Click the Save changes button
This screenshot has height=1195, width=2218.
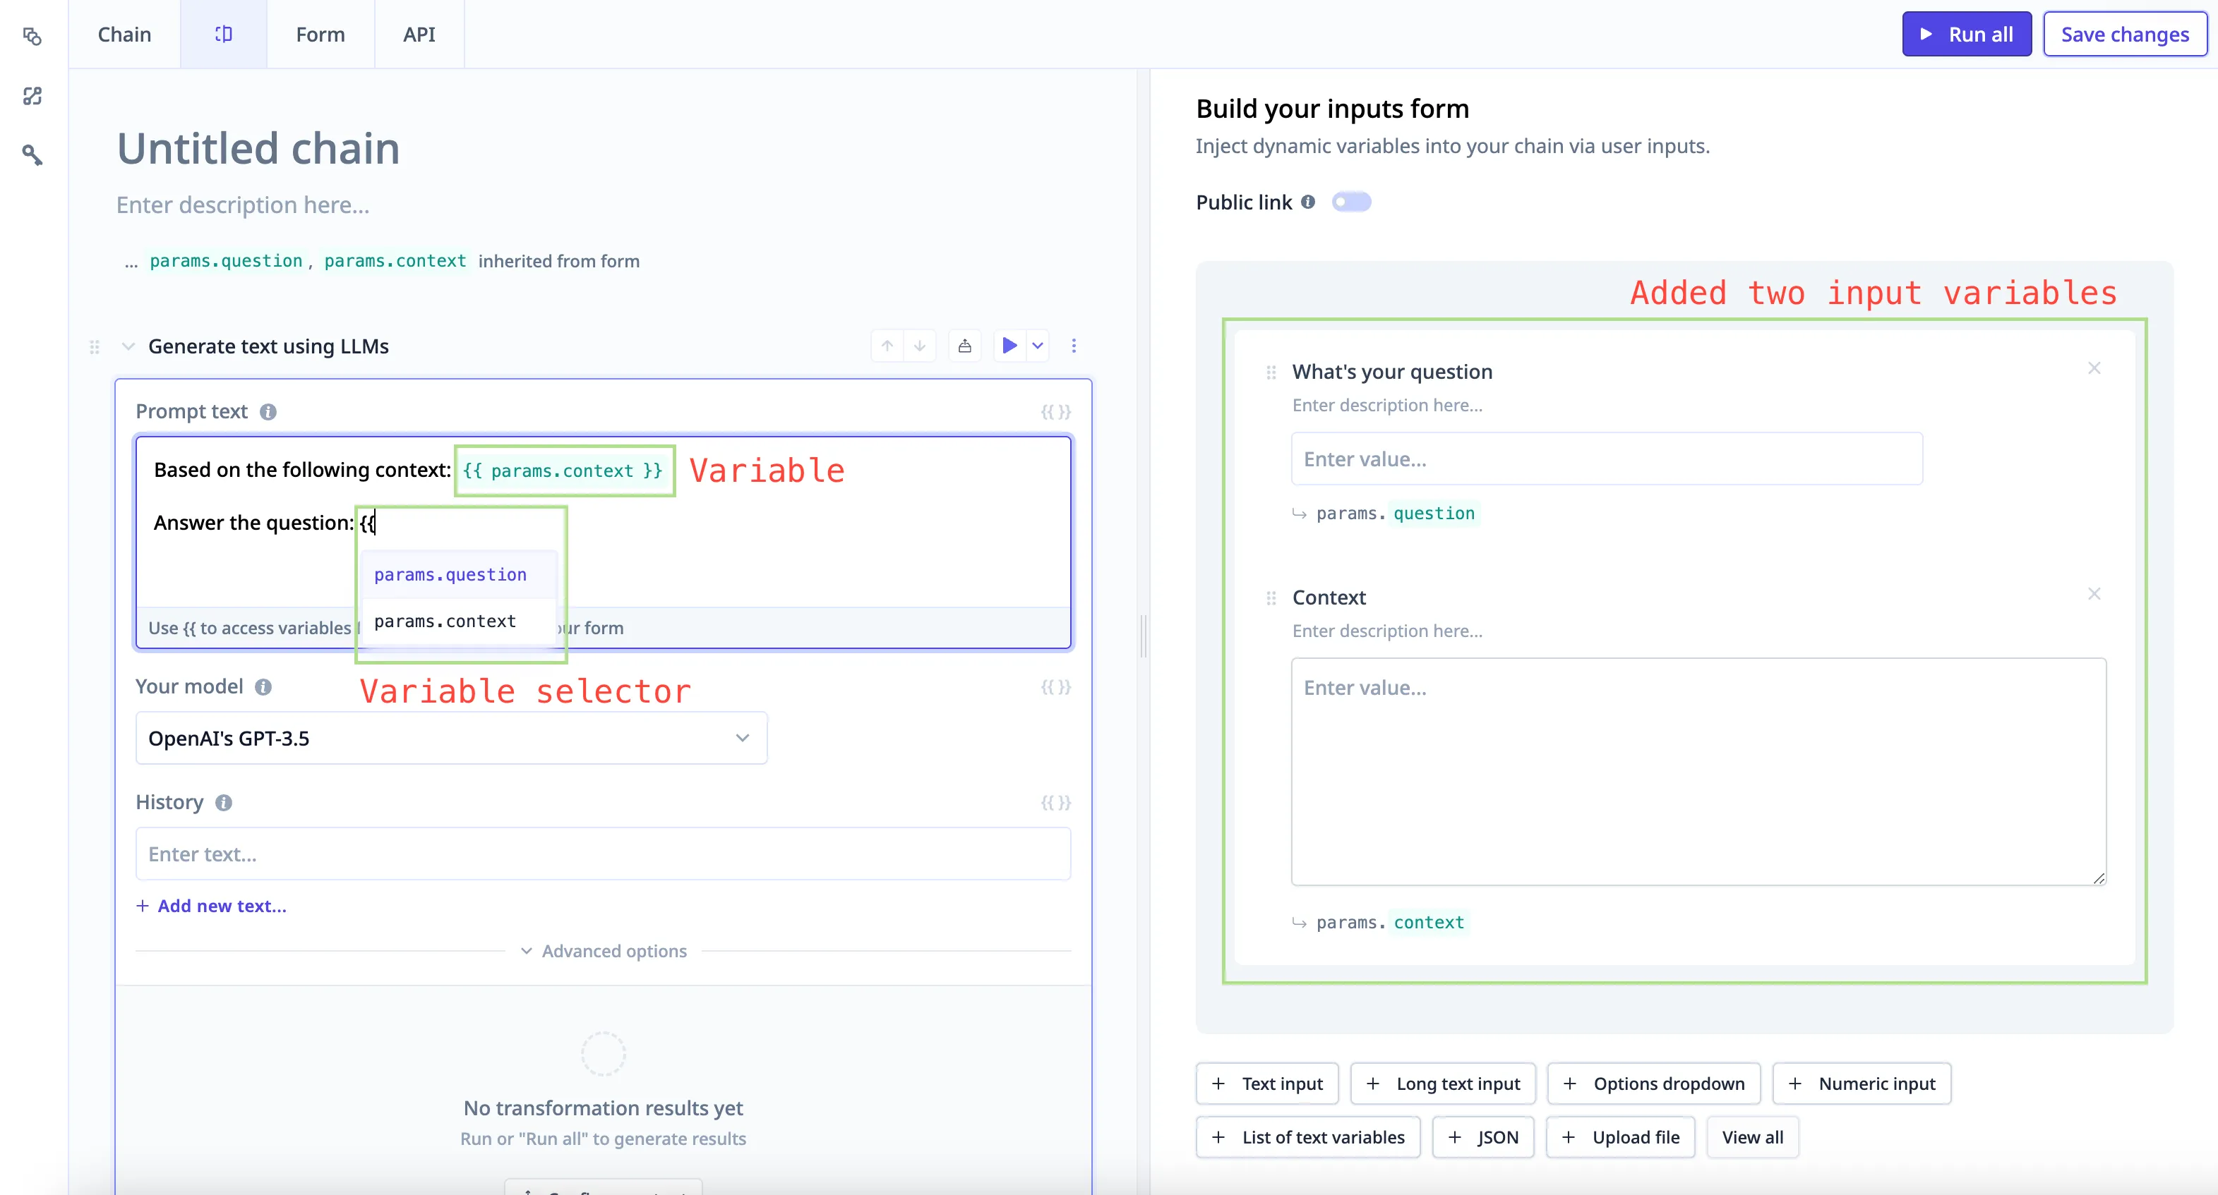click(x=2123, y=35)
